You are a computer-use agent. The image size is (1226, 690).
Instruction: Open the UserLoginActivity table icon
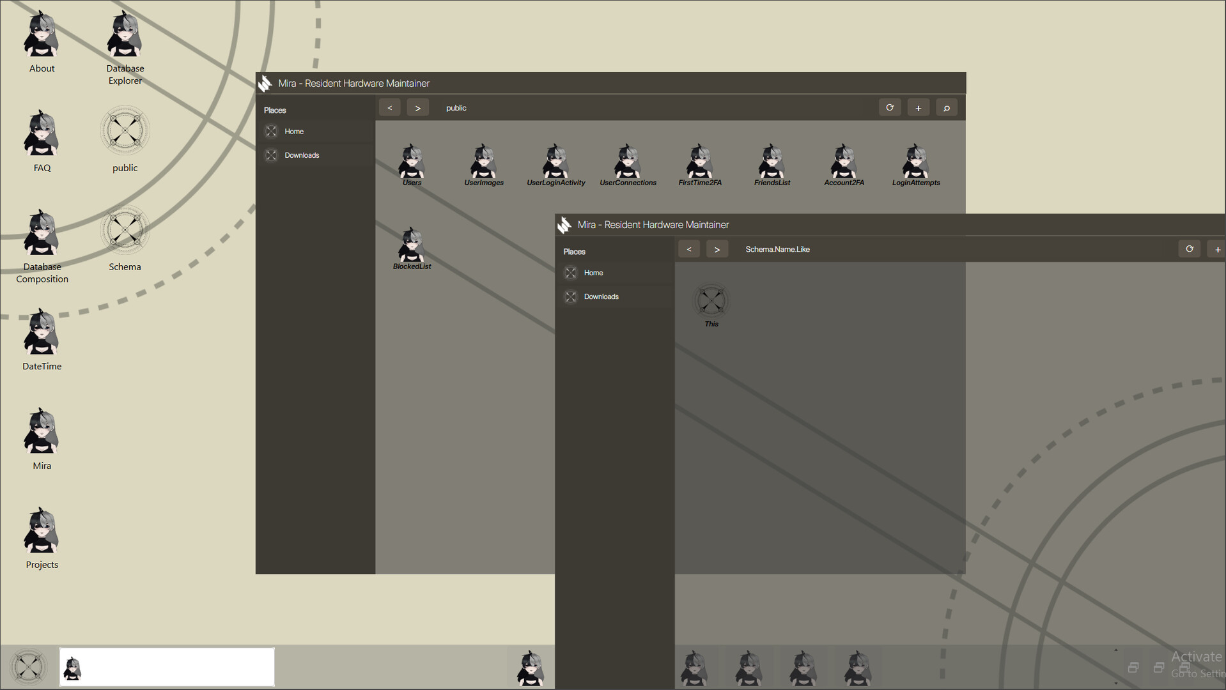(x=555, y=162)
